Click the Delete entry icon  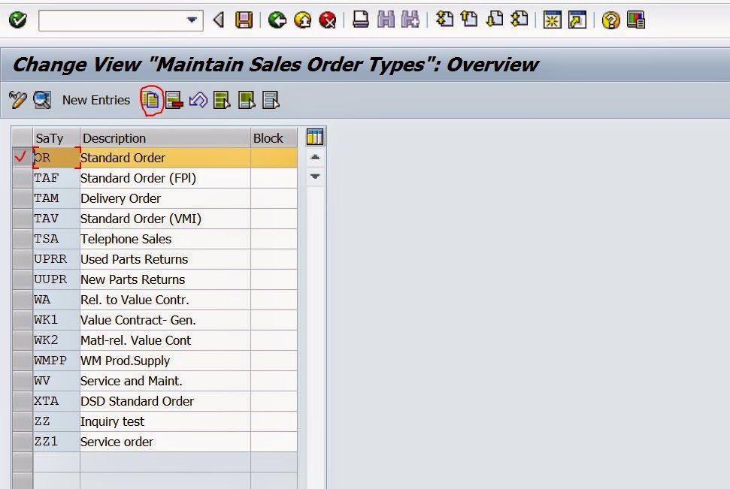(x=173, y=100)
